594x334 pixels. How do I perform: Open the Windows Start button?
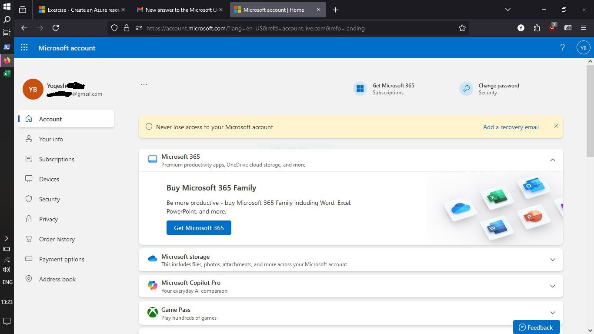click(x=7, y=7)
